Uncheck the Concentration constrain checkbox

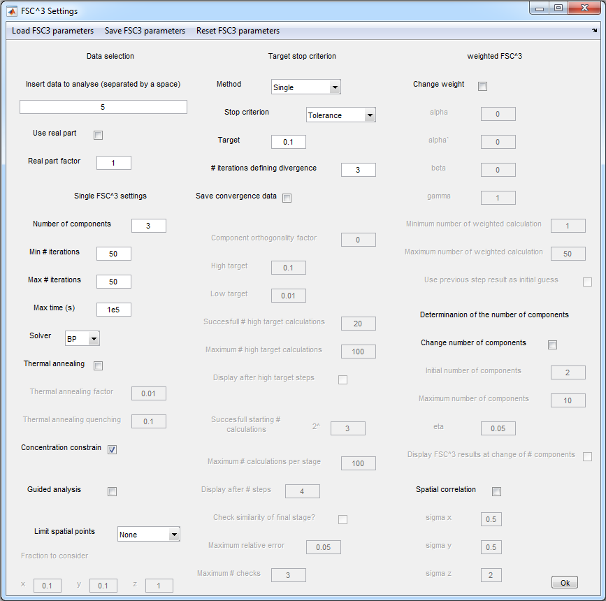[x=112, y=449]
